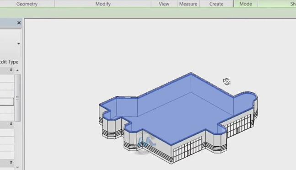Click the View ribbon panel label
The image size is (296, 170).
coord(164,4)
